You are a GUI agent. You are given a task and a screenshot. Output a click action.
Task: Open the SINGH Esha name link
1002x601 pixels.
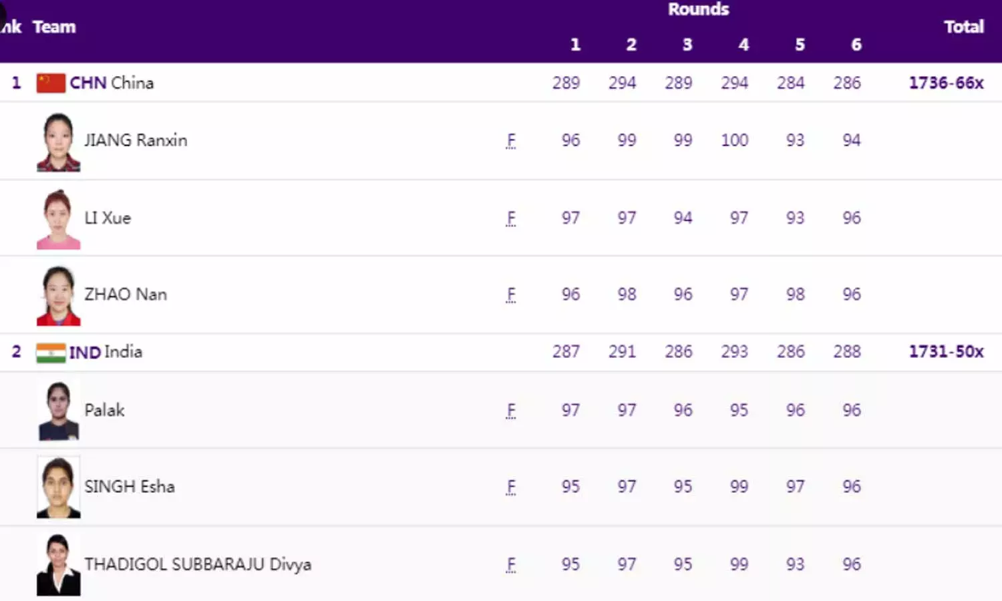pyautogui.click(x=130, y=487)
